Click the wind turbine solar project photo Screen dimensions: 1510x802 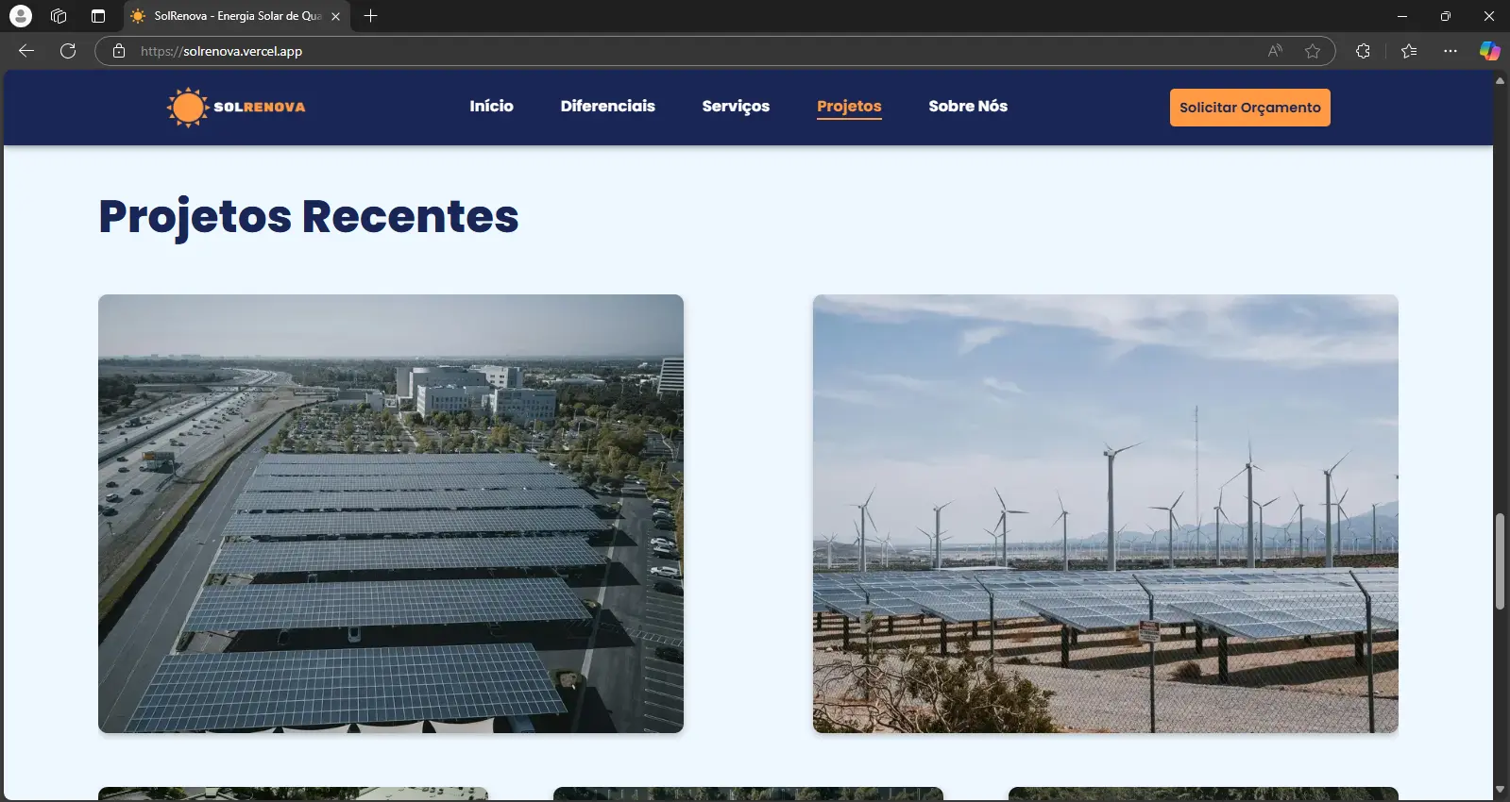(1105, 513)
